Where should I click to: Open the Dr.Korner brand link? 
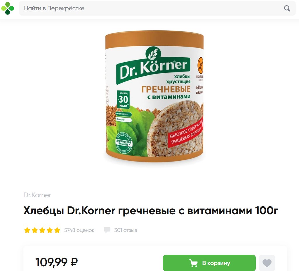coord(37,195)
